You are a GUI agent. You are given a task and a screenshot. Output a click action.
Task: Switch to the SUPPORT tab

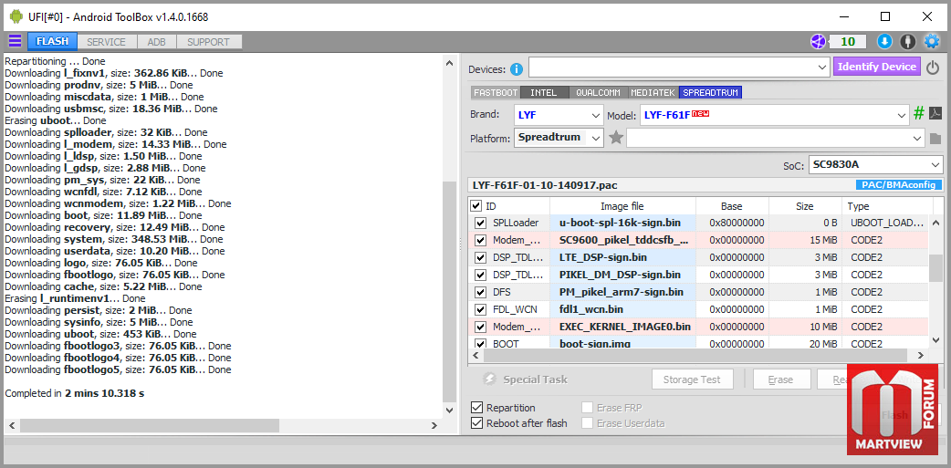pos(208,42)
